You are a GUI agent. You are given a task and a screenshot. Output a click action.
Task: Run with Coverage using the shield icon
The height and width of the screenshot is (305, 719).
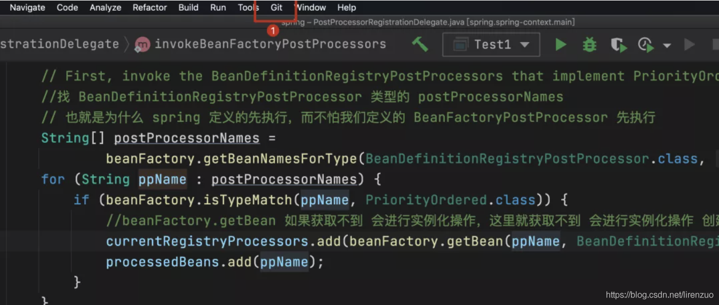point(619,45)
